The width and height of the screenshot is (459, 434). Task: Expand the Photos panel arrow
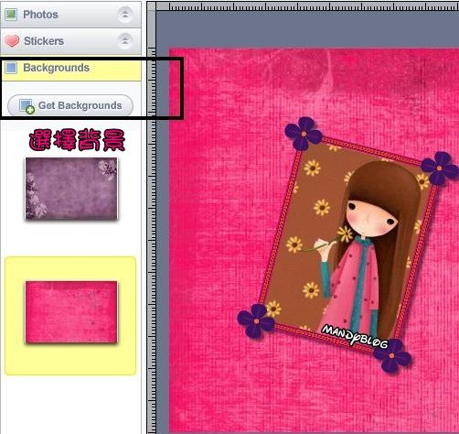(125, 14)
